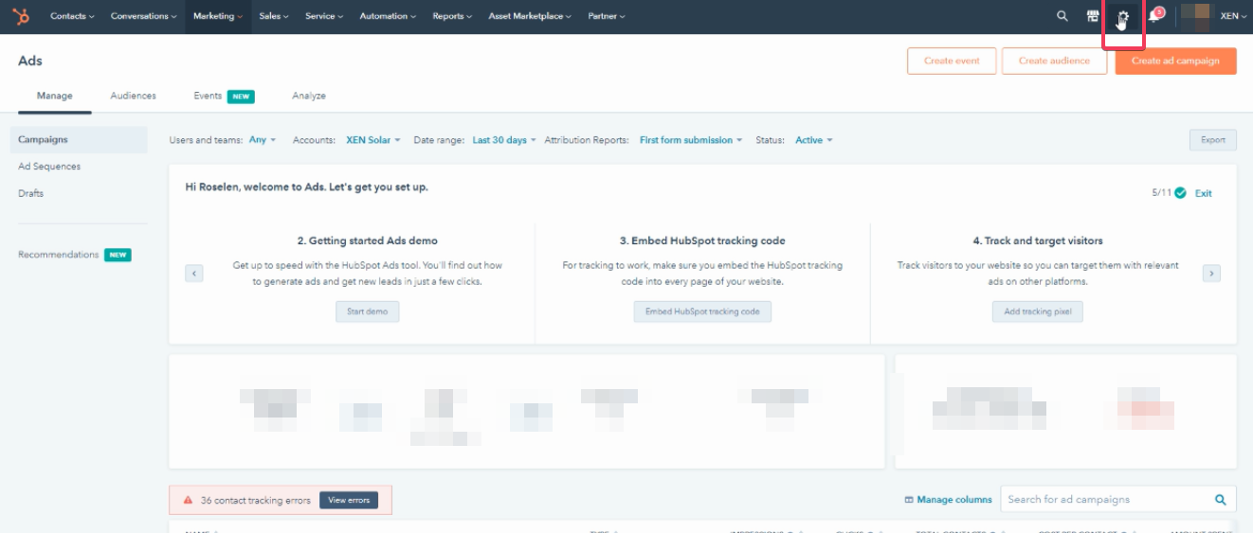
Task: Open Recommendations in the sidebar
Action: point(59,255)
